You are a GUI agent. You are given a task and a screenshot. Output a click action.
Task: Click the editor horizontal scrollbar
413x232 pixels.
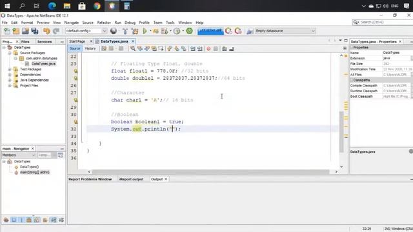click(x=211, y=172)
